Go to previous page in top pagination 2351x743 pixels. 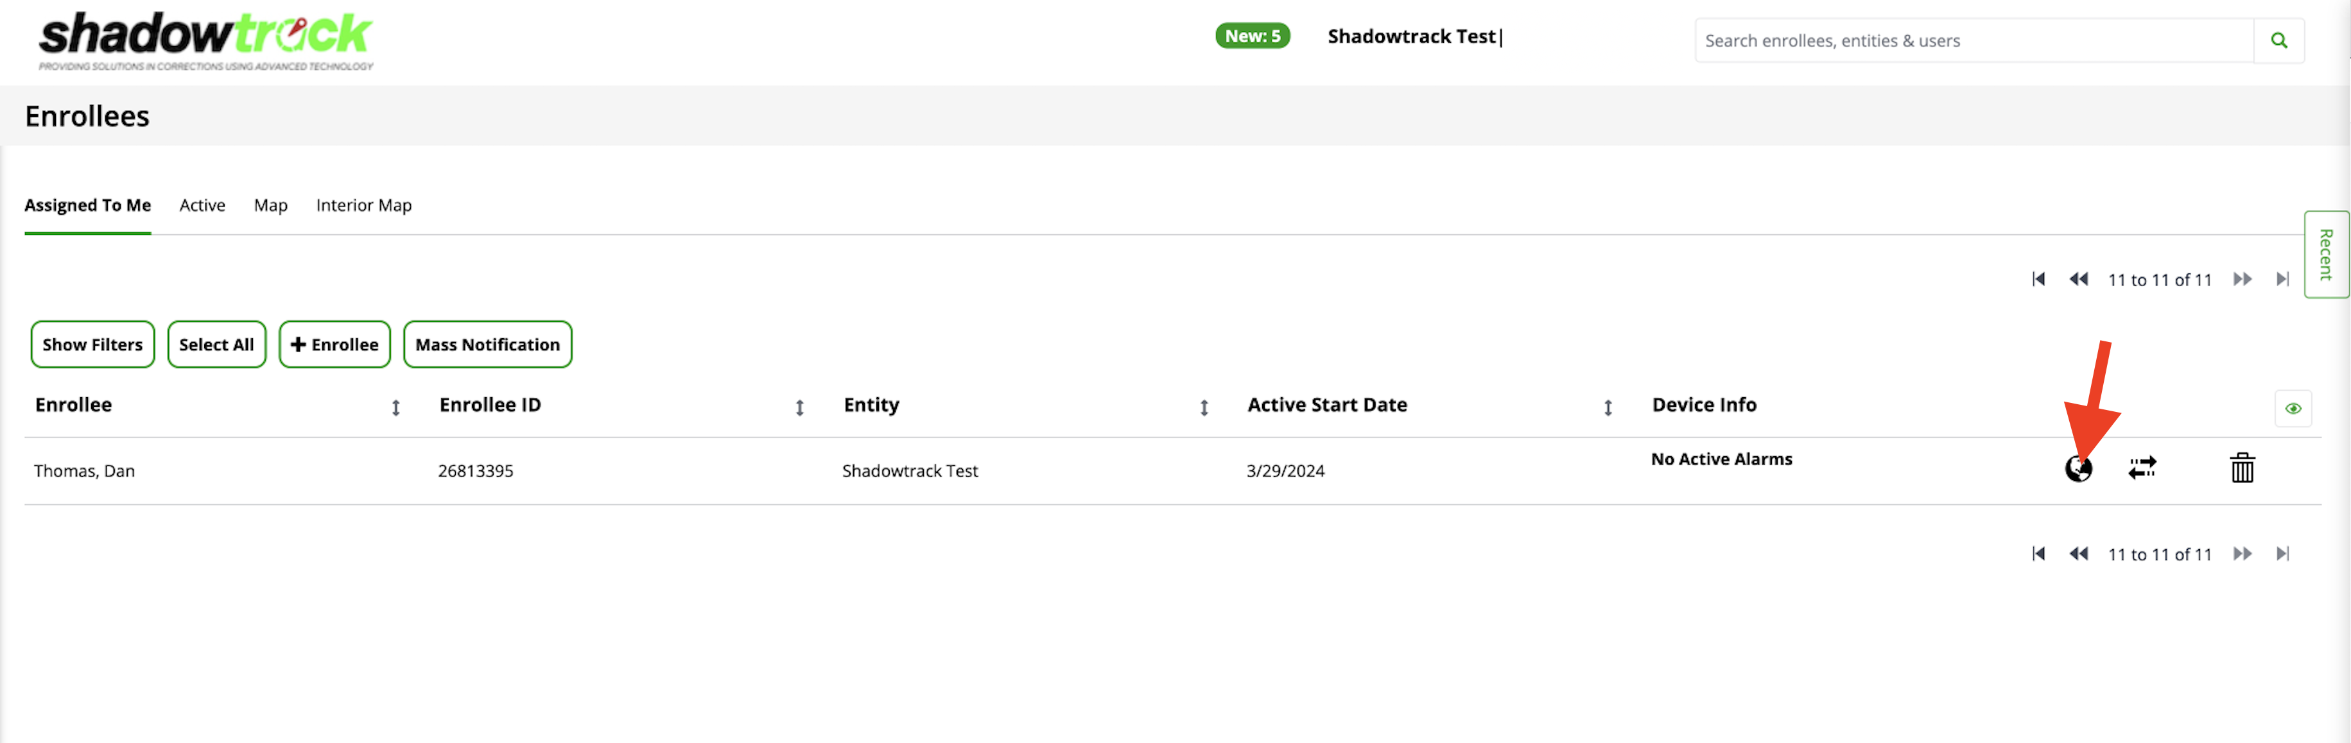click(x=2078, y=279)
